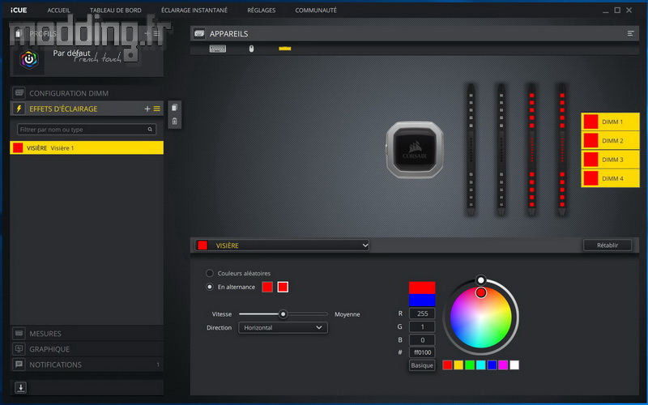Click the white preset color swatch

coord(514,365)
